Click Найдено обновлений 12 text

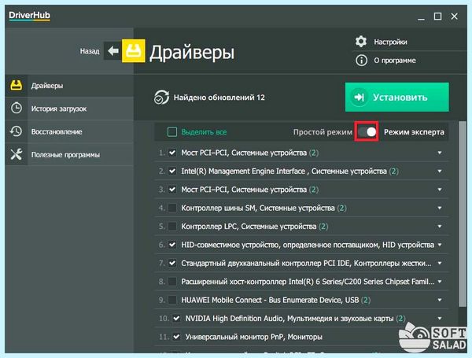219,98
